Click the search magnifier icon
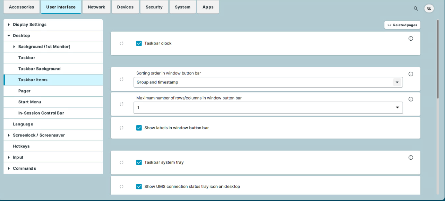The height and width of the screenshot is (201, 445). (x=416, y=9)
